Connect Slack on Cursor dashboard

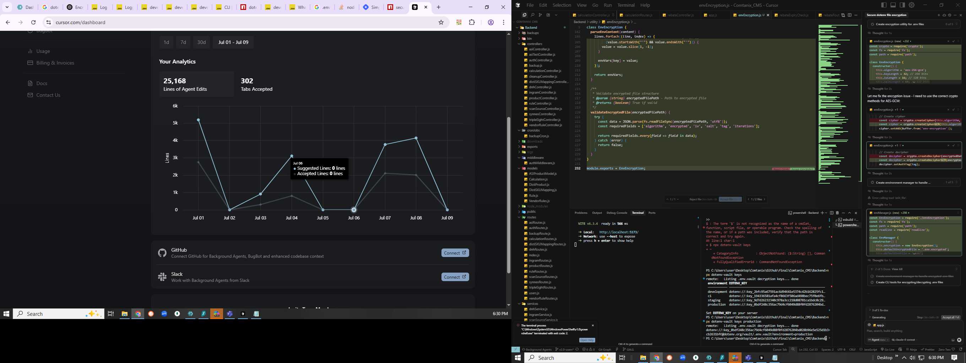455,277
